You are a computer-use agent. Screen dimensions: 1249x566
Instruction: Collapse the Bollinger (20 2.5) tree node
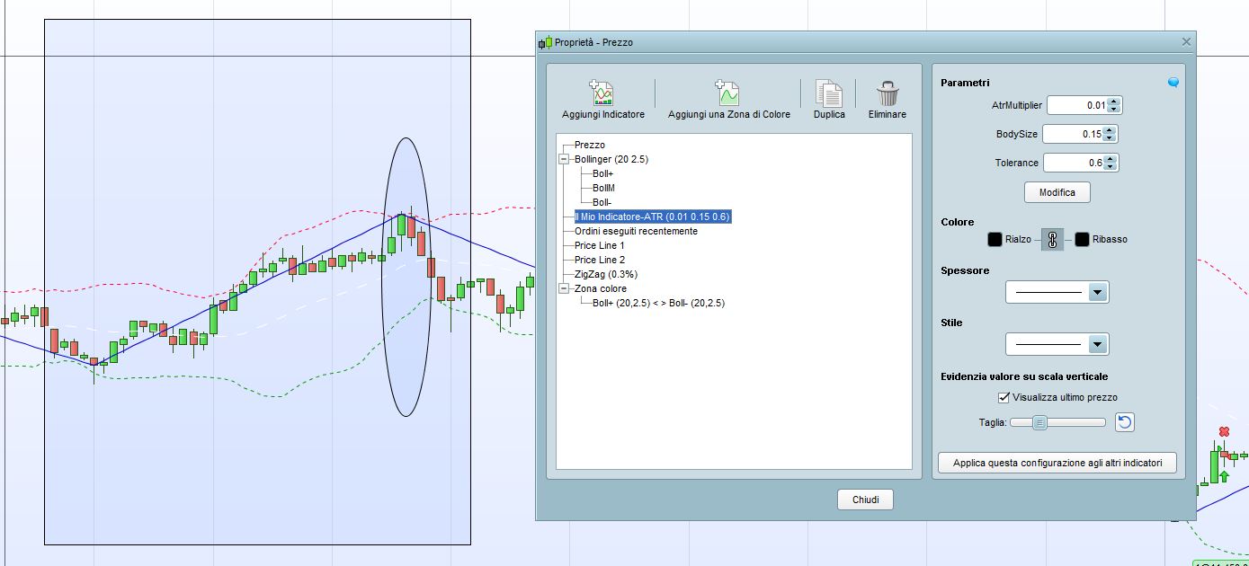pyautogui.click(x=564, y=159)
